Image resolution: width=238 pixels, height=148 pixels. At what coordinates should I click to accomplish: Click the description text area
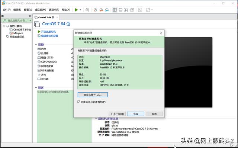click(64, 116)
